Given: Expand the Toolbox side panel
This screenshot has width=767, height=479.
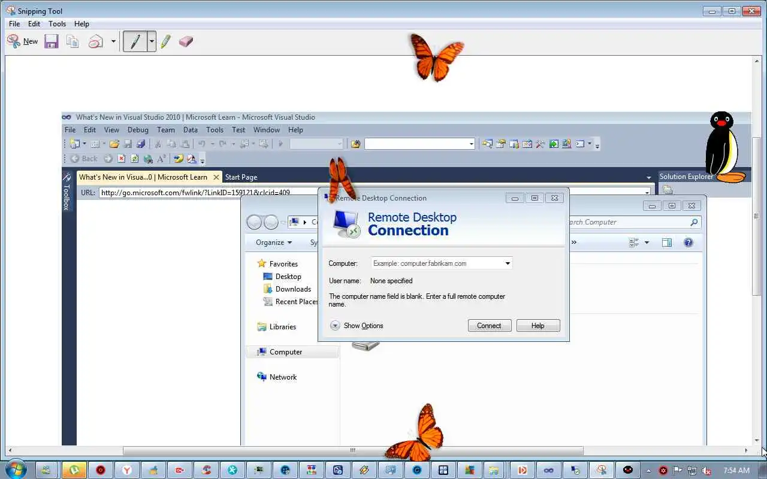Looking at the screenshot, I should 67,193.
